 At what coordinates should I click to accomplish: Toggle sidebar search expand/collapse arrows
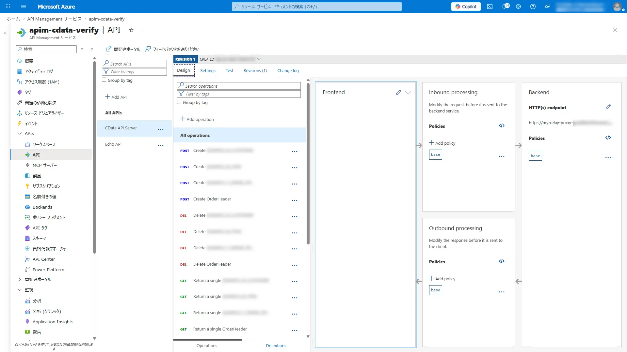point(82,49)
